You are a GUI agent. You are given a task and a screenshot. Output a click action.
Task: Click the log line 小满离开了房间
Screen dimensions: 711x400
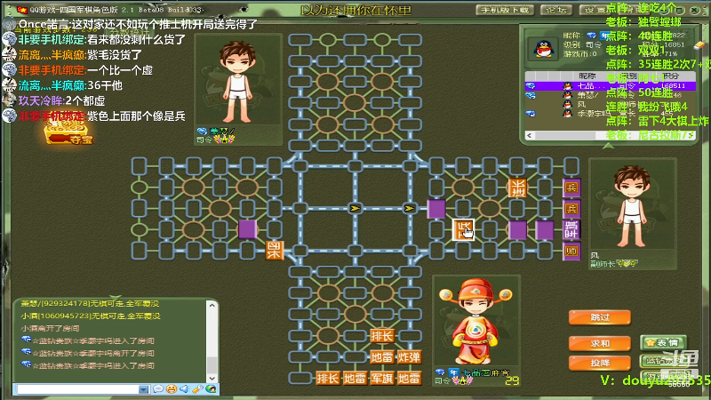tap(50, 328)
